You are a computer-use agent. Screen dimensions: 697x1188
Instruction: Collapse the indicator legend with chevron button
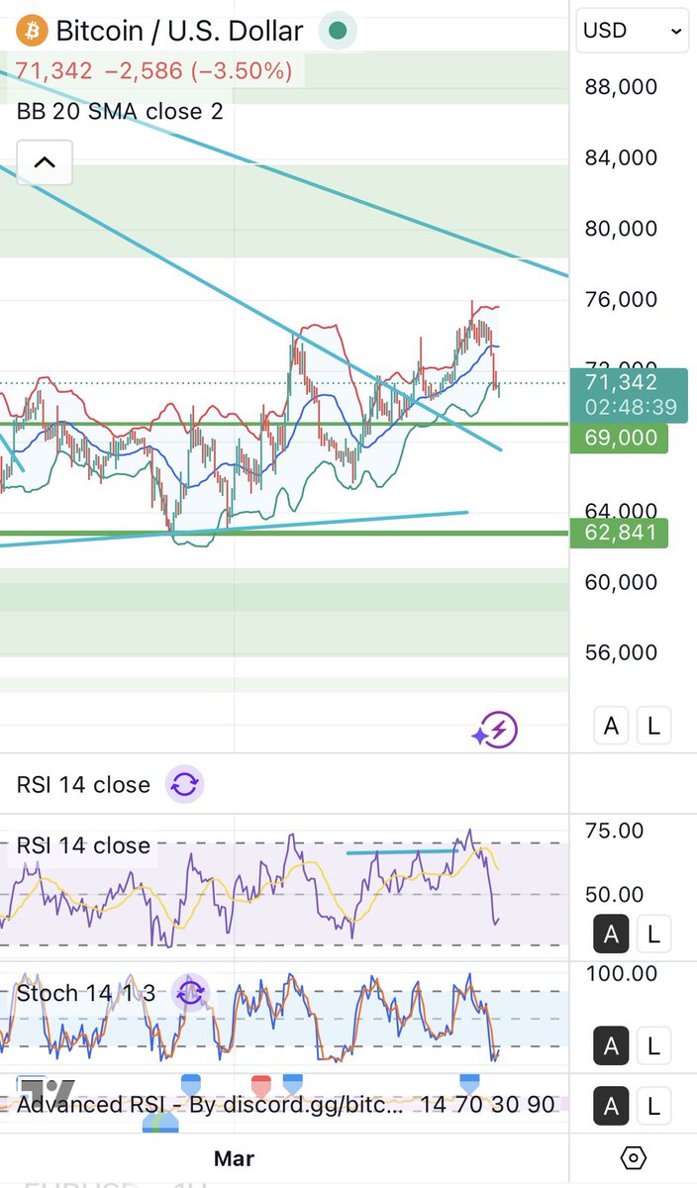tap(45, 162)
